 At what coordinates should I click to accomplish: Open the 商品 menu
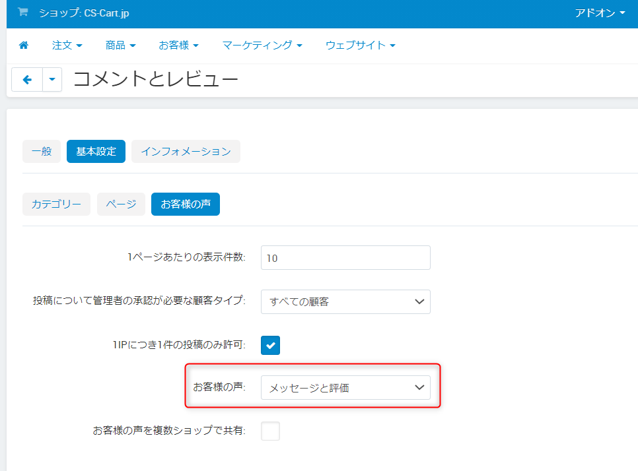point(120,46)
